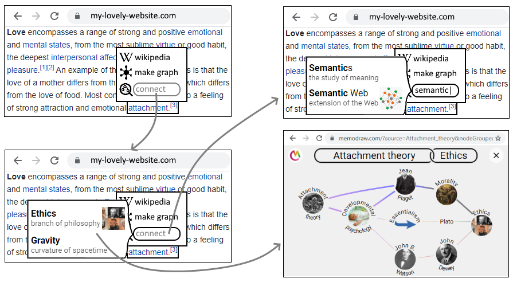Open emotional link in top-right window
Image resolution: width=513 pixels, height=282 pixels.
(483, 33)
